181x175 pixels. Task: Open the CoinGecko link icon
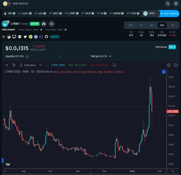click(31, 37)
